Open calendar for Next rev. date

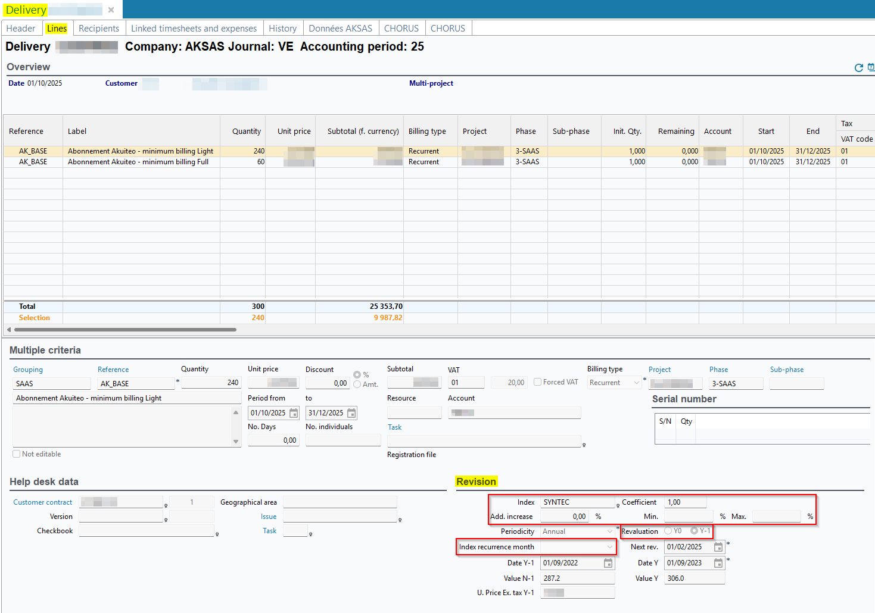718,547
